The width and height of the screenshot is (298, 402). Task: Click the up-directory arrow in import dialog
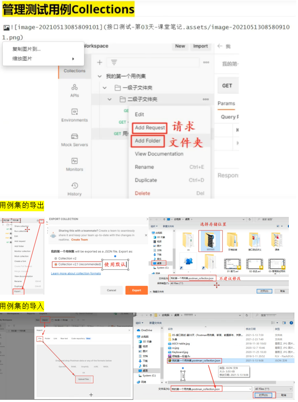pyautogui.click(x=151, y=315)
